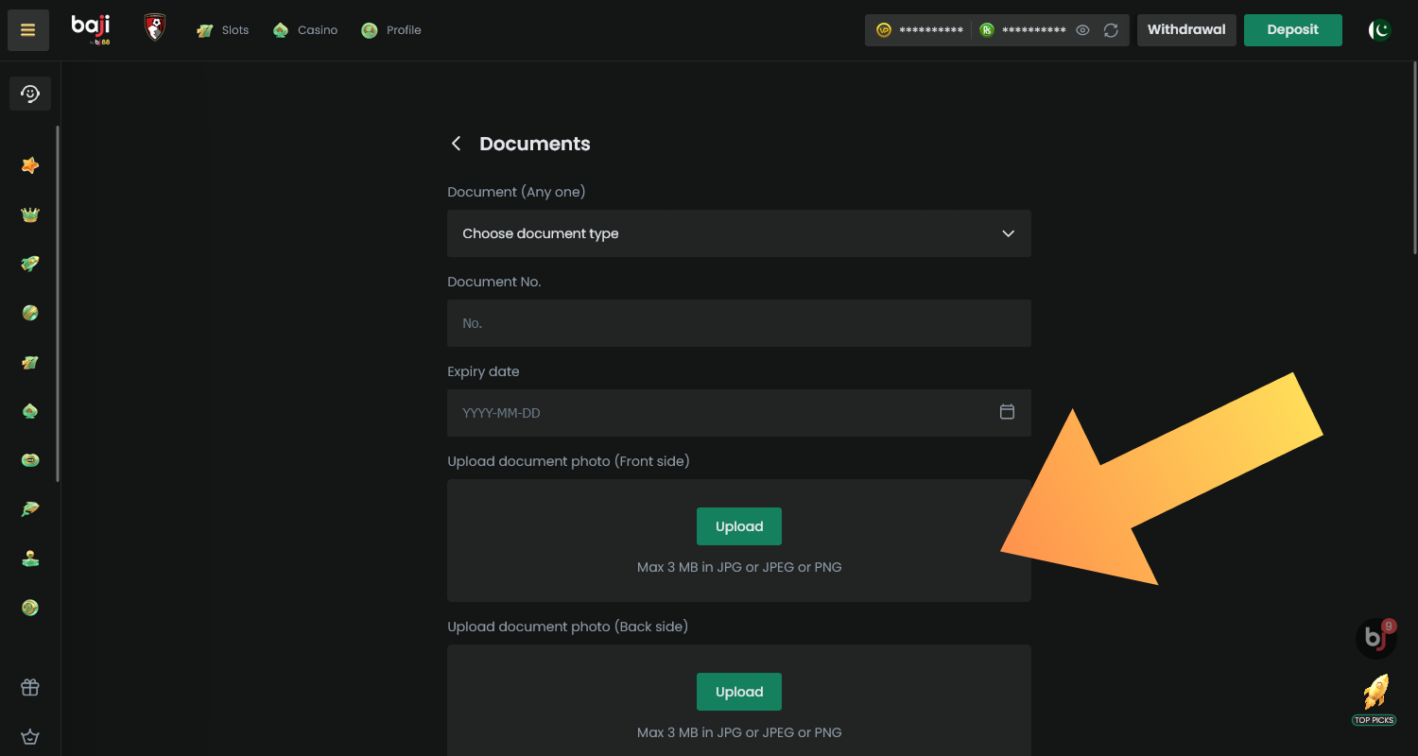
Task: Toggle balance visibility with the eye icon
Action: pyautogui.click(x=1081, y=29)
